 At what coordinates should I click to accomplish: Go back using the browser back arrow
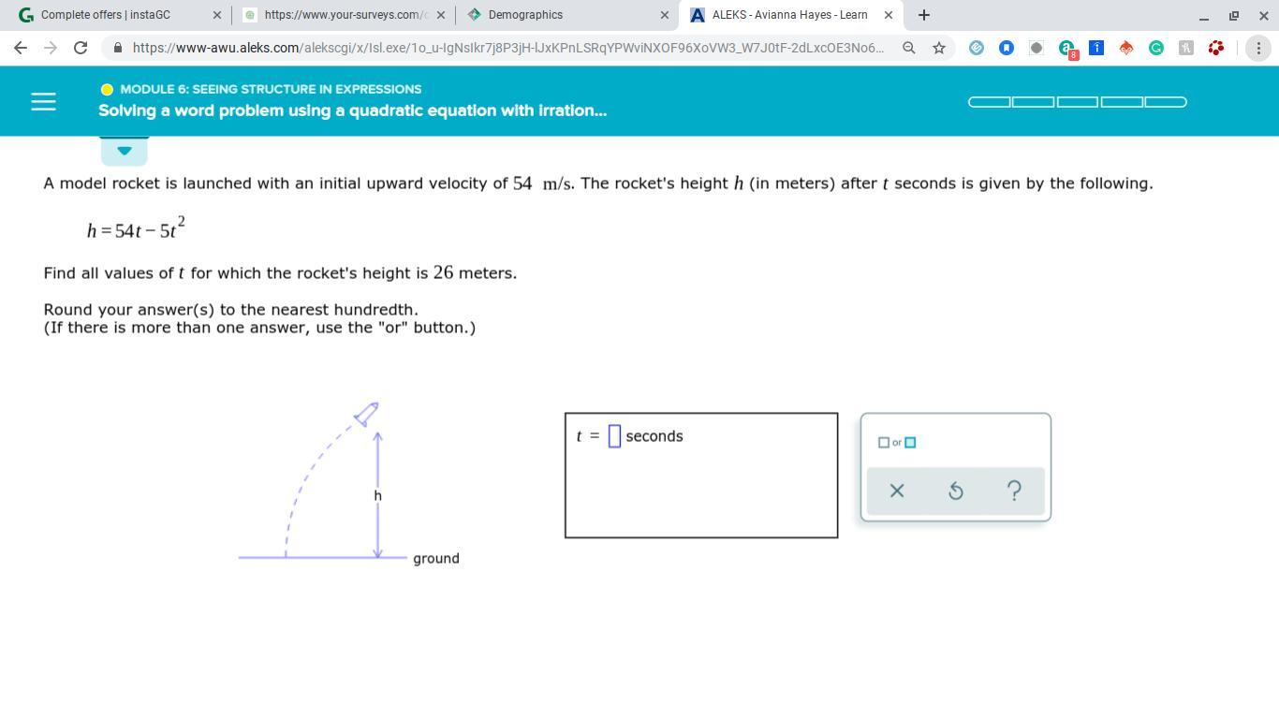coord(21,48)
